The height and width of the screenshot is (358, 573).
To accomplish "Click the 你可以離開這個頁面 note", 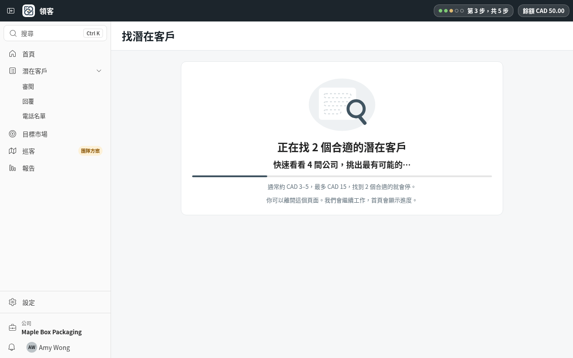I will [x=342, y=200].
